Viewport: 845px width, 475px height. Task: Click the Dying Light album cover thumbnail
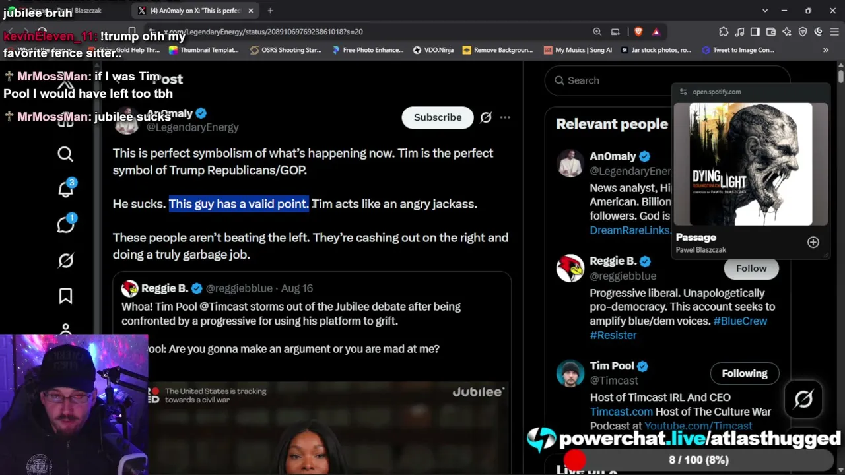(751, 164)
